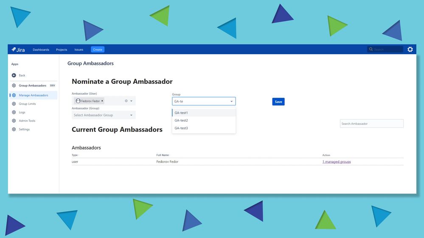The image size is (424, 238).
Task: Open the settings gear icon
Action: (410, 50)
